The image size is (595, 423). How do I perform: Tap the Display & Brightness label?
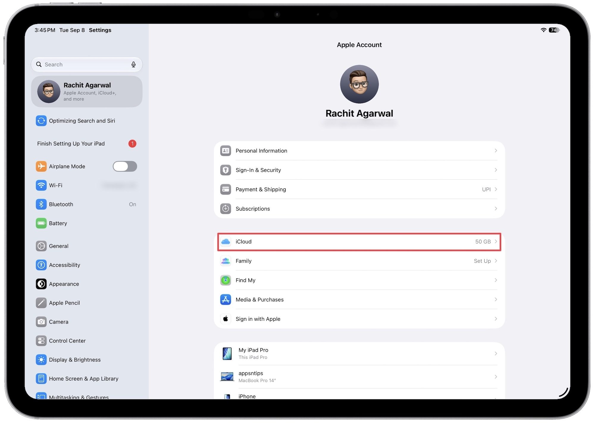coord(75,360)
